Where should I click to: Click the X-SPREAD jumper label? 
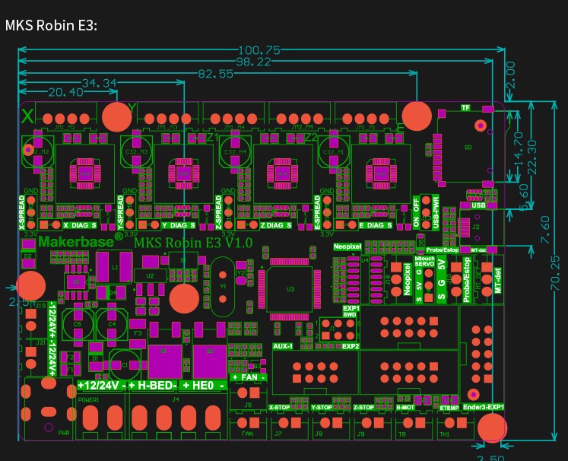click(22, 212)
